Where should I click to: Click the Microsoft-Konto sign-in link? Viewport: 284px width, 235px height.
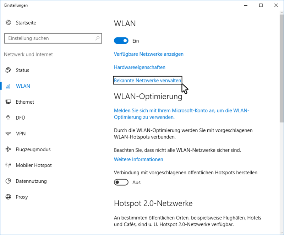pyautogui.click(x=181, y=114)
